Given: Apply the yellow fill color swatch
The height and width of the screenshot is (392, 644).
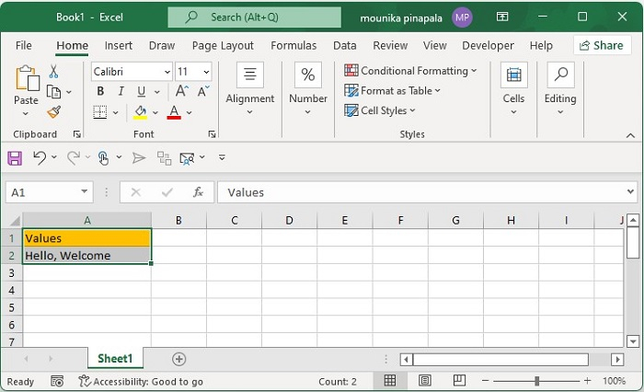Looking at the screenshot, I should tap(140, 111).
